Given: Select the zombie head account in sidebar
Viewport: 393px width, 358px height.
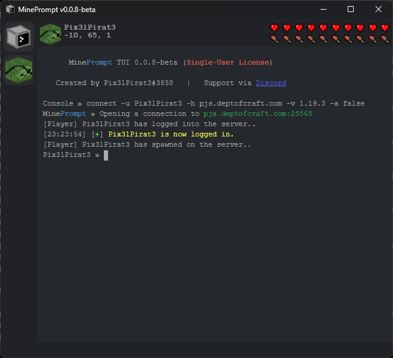Looking at the screenshot, I should point(19,70).
